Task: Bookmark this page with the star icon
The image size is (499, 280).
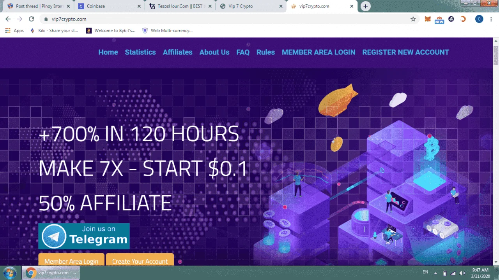Action: (x=413, y=19)
